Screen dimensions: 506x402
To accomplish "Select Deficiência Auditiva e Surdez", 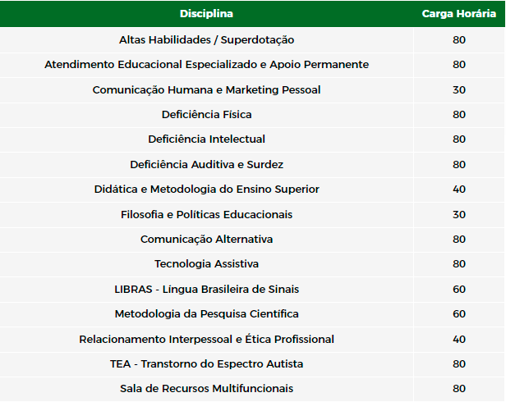I will tap(206, 164).
